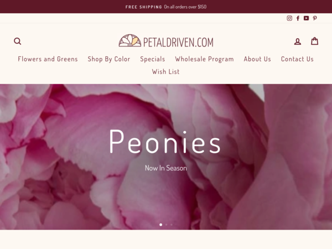Open the search magnifier icon
Viewport: 332px width, 249px height.
17,41
